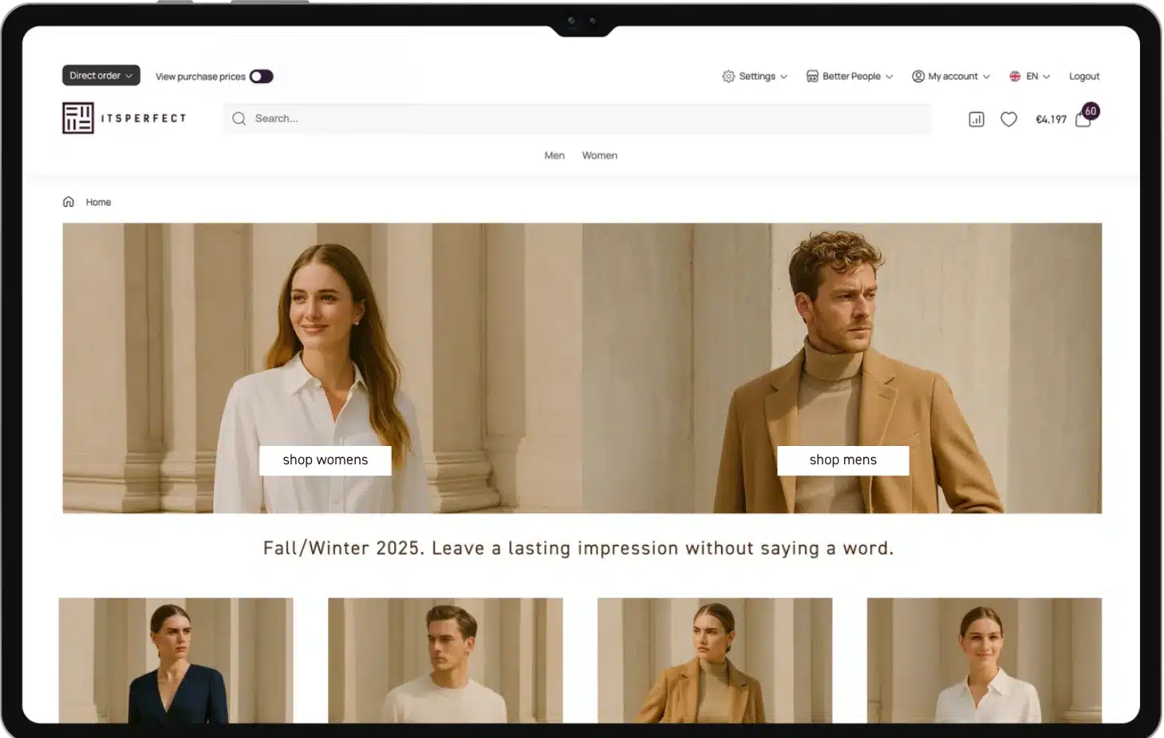Viewport: 1164px width, 738px height.
Task: Open the wishlist heart icon
Action: 1009,120
